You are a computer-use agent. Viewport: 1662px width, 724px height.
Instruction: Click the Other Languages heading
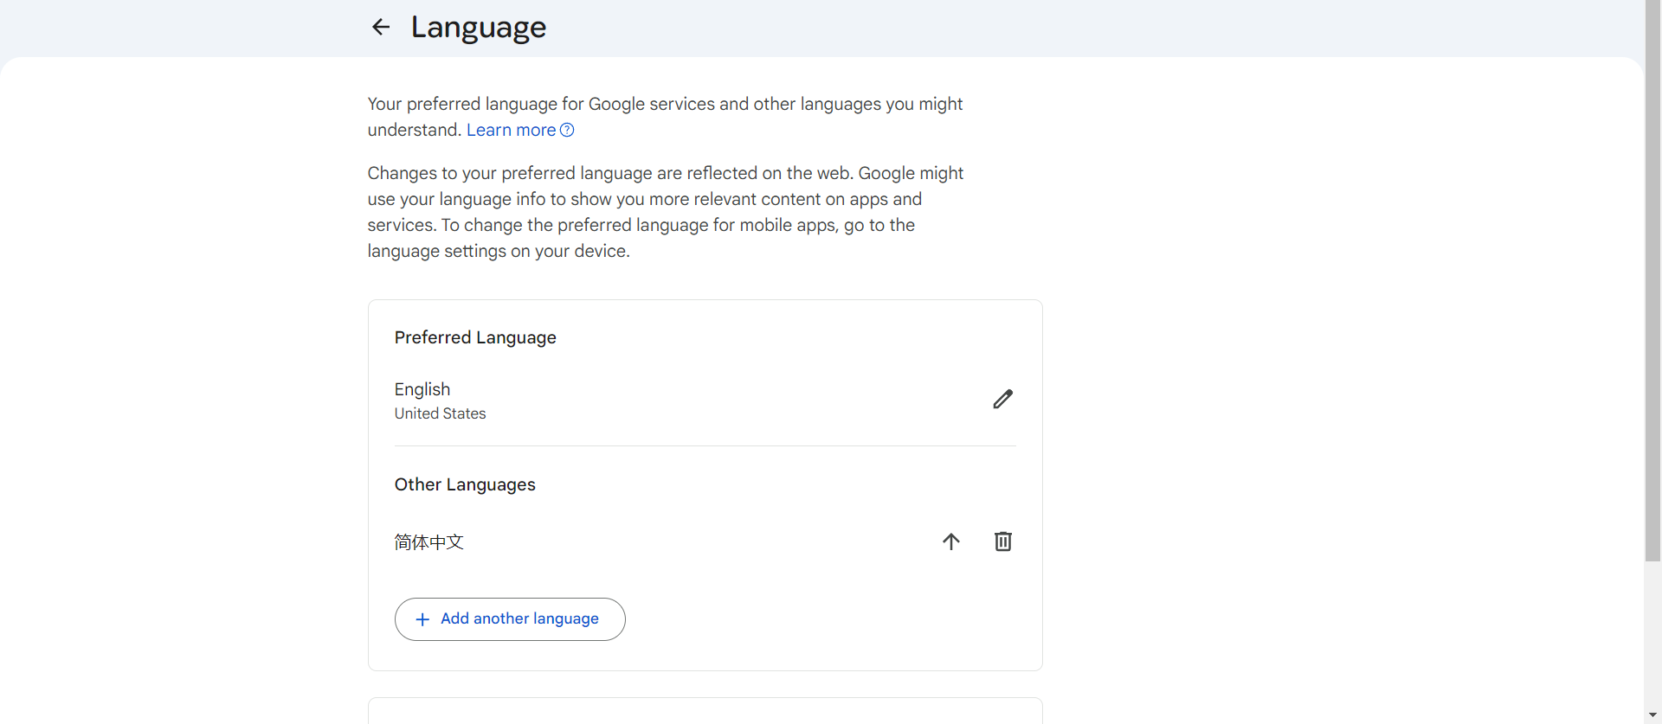click(x=465, y=484)
